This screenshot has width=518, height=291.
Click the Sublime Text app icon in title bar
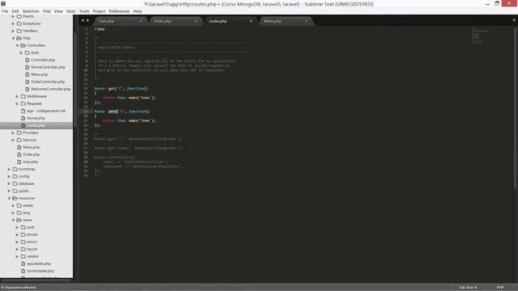[3, 3]
